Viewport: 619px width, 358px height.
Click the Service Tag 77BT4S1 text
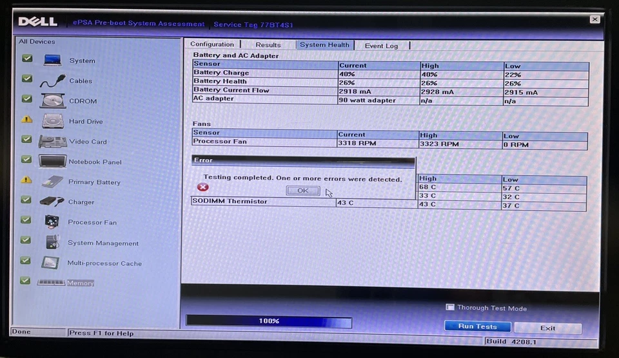click(x=253, y=24)
